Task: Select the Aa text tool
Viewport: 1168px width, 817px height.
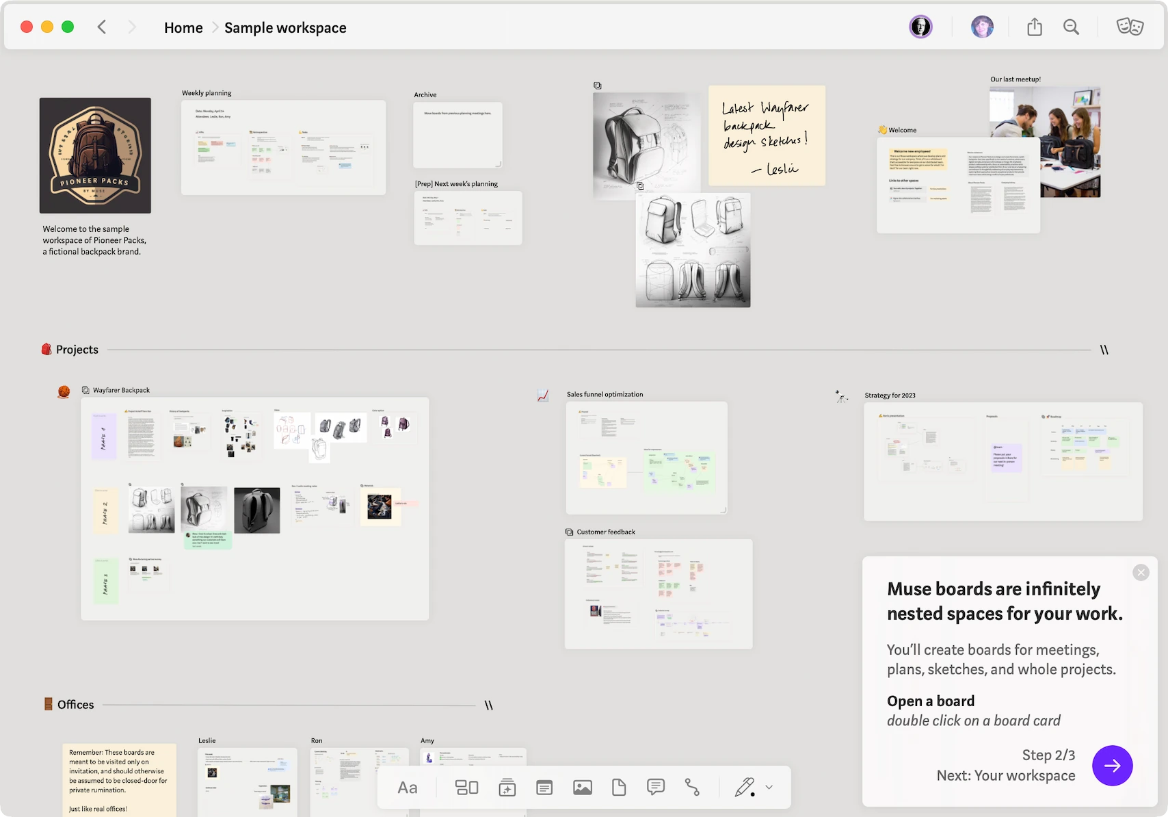Action: tap(408, 788)
